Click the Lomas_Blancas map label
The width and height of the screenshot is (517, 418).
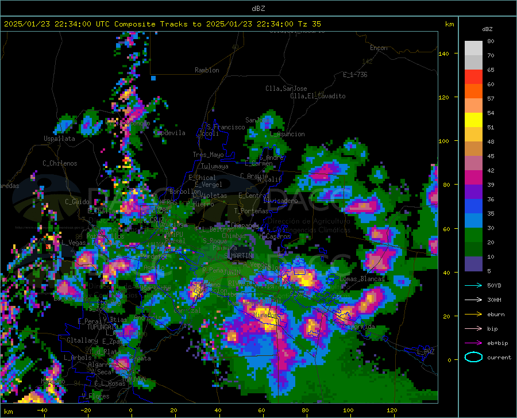(x=362, y=279)
